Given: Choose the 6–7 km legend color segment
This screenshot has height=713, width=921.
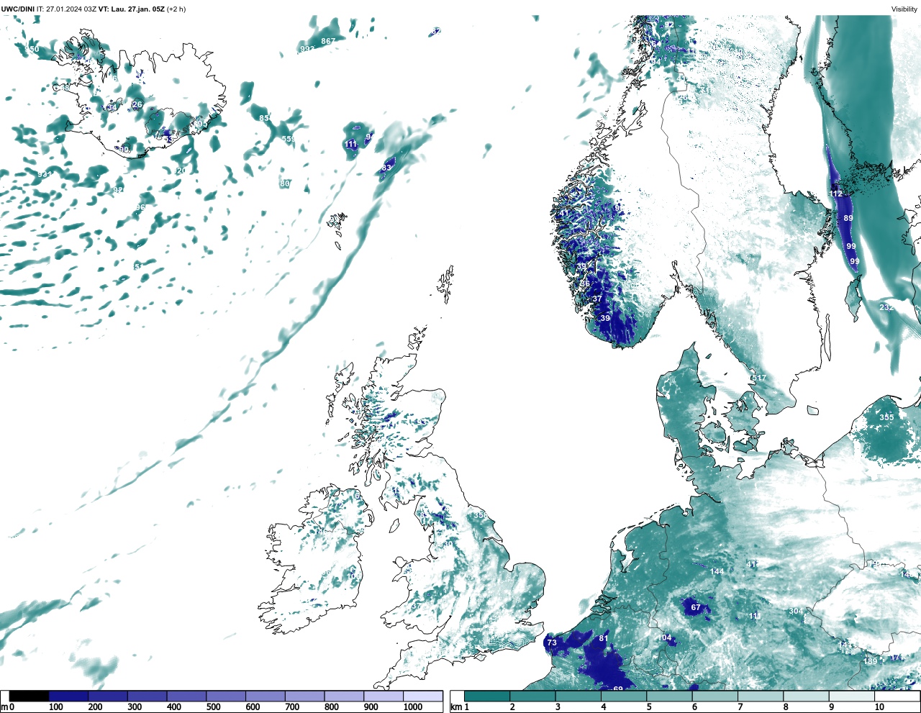Looking at the screenshot, I should click(714, 696).
